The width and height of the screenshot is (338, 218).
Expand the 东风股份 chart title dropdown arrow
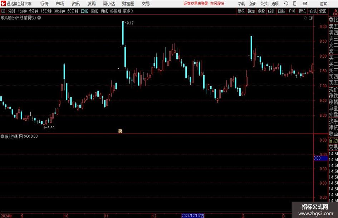coord(39,18)
